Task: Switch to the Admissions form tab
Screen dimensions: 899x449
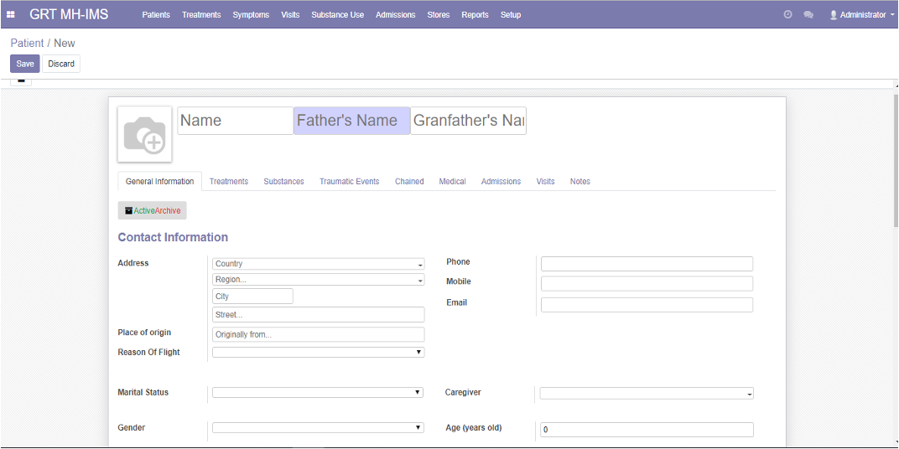Action: point(501,182)
